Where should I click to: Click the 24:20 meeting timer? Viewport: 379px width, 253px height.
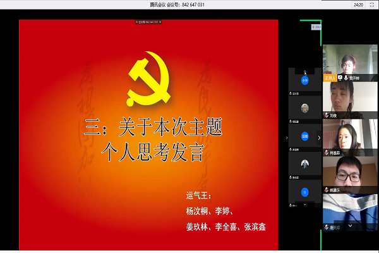358,4
